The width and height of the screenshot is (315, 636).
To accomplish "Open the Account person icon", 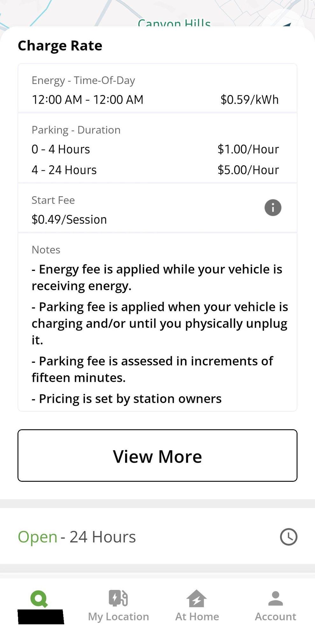I will (x=276, y=598).
